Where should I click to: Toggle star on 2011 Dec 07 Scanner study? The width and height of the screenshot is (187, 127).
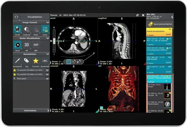coord(167,76)
